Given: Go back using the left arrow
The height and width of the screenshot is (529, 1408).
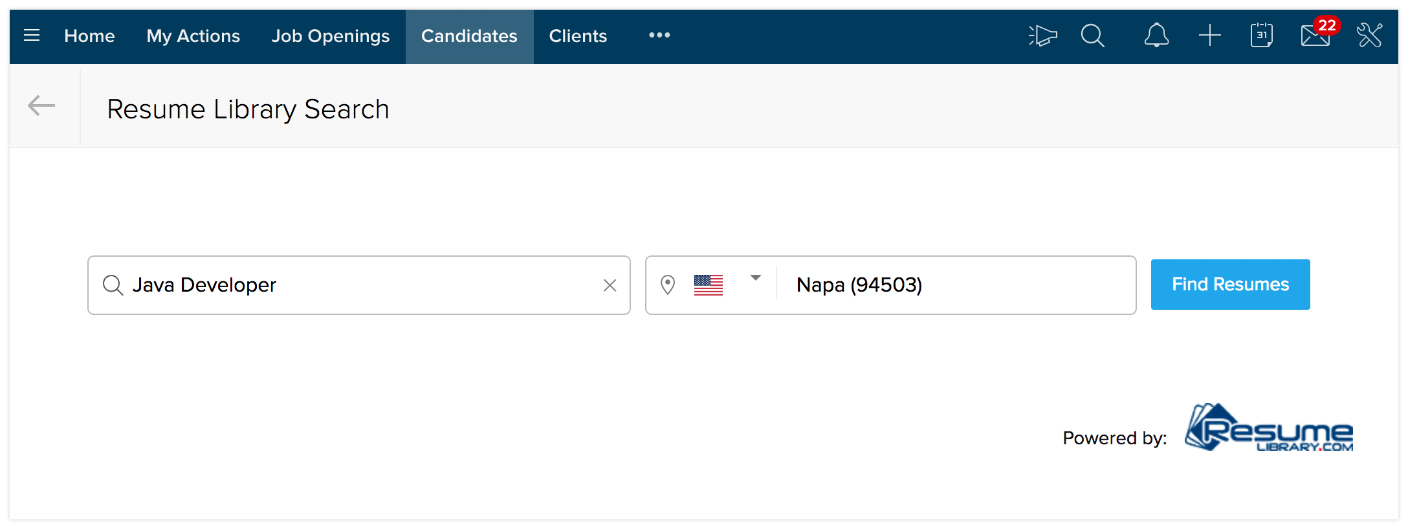Looking at the screenshot, I should (x=41, y=105).
